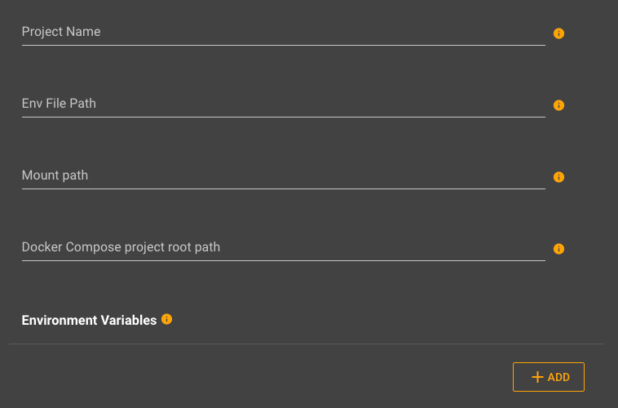Click the Docker Compose project root path info icon
This screenshot has height=408, width=618.
tap(558, 249)
